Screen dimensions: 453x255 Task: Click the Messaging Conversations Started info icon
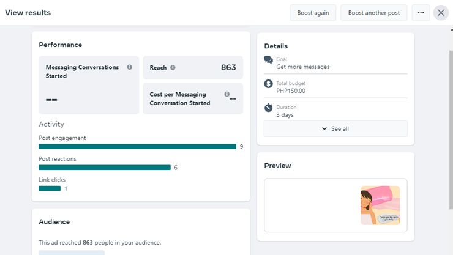click(129, 67)
